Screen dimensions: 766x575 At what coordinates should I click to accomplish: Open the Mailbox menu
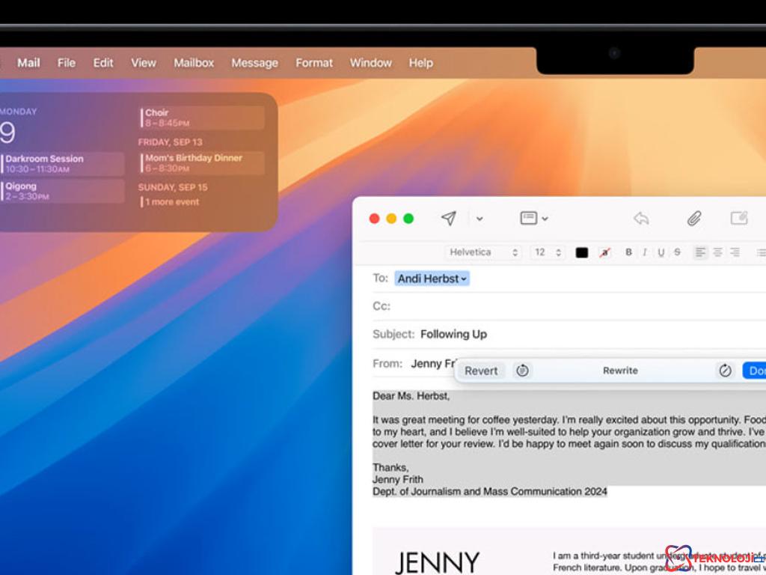[x=193, y=63]
